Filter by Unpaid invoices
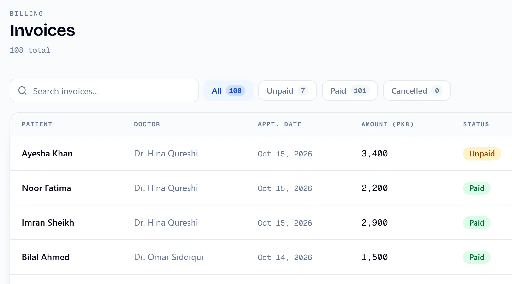 pos(288,90)
